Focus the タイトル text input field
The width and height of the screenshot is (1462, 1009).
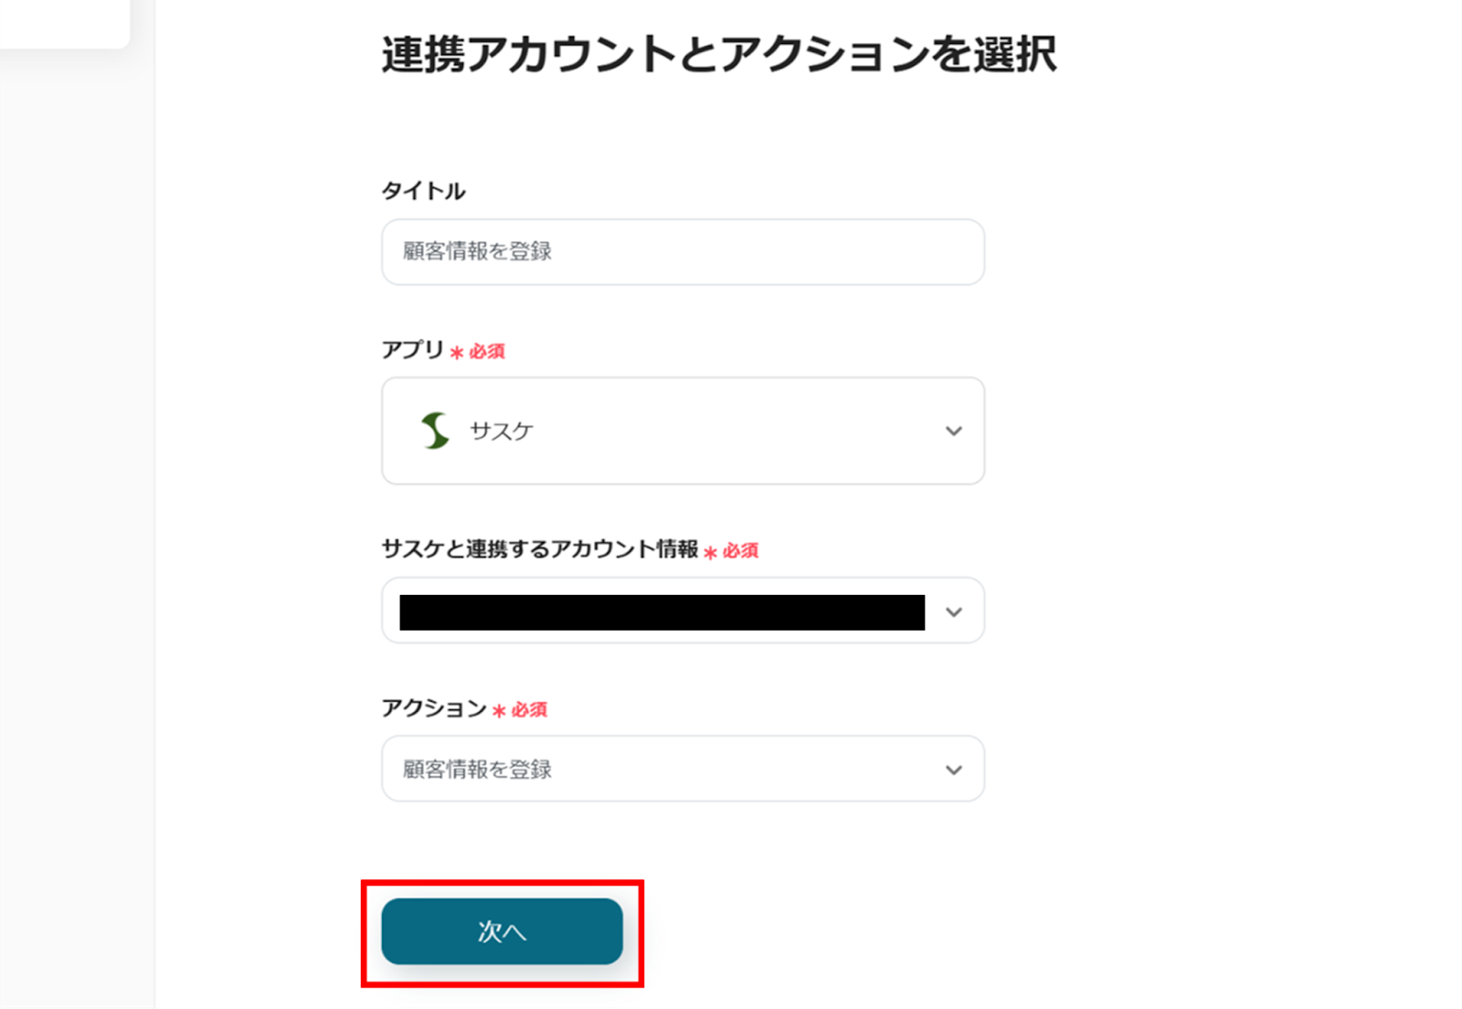[682, 251]
